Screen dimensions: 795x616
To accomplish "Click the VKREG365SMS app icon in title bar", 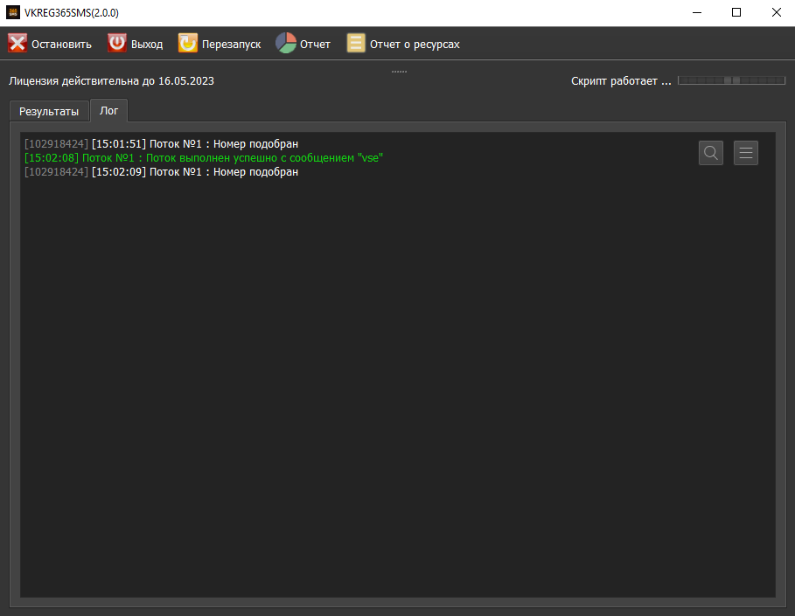I will [x=13, y=13].
